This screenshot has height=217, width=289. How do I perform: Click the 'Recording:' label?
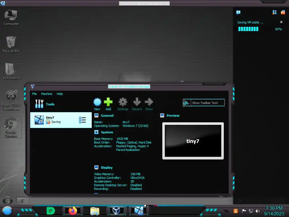point(101,189)
